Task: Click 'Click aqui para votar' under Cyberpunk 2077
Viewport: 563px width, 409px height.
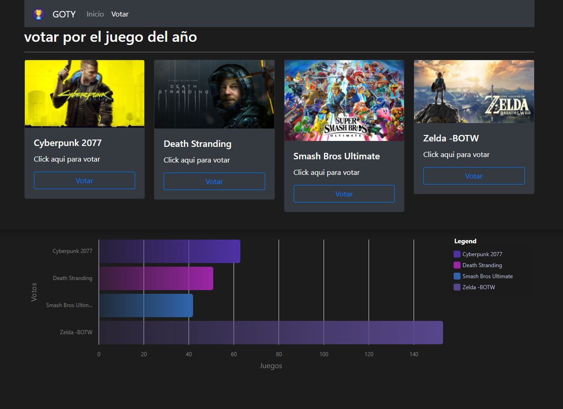Action: point(67,159)
